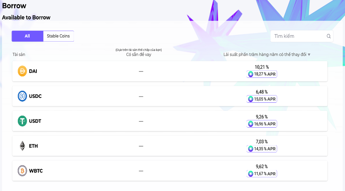Open the WBTC borrow row

pos(170,171)
